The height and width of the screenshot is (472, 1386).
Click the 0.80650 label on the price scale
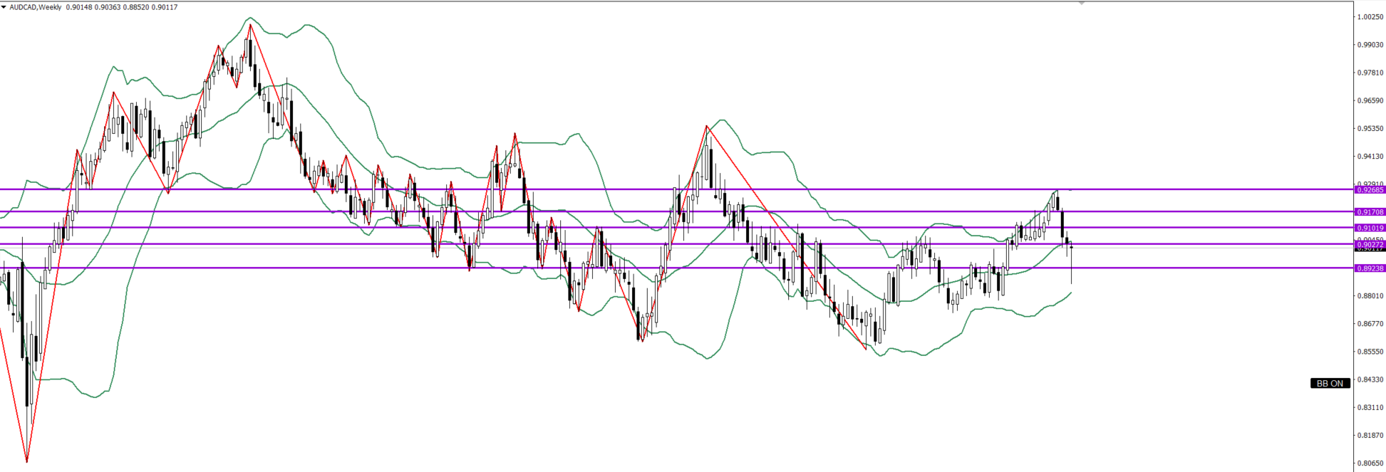tap(1370, 463)
